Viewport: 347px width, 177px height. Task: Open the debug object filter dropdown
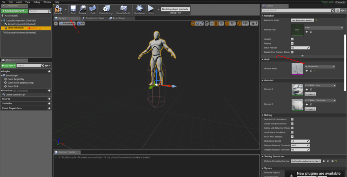(x=175, y=9)
